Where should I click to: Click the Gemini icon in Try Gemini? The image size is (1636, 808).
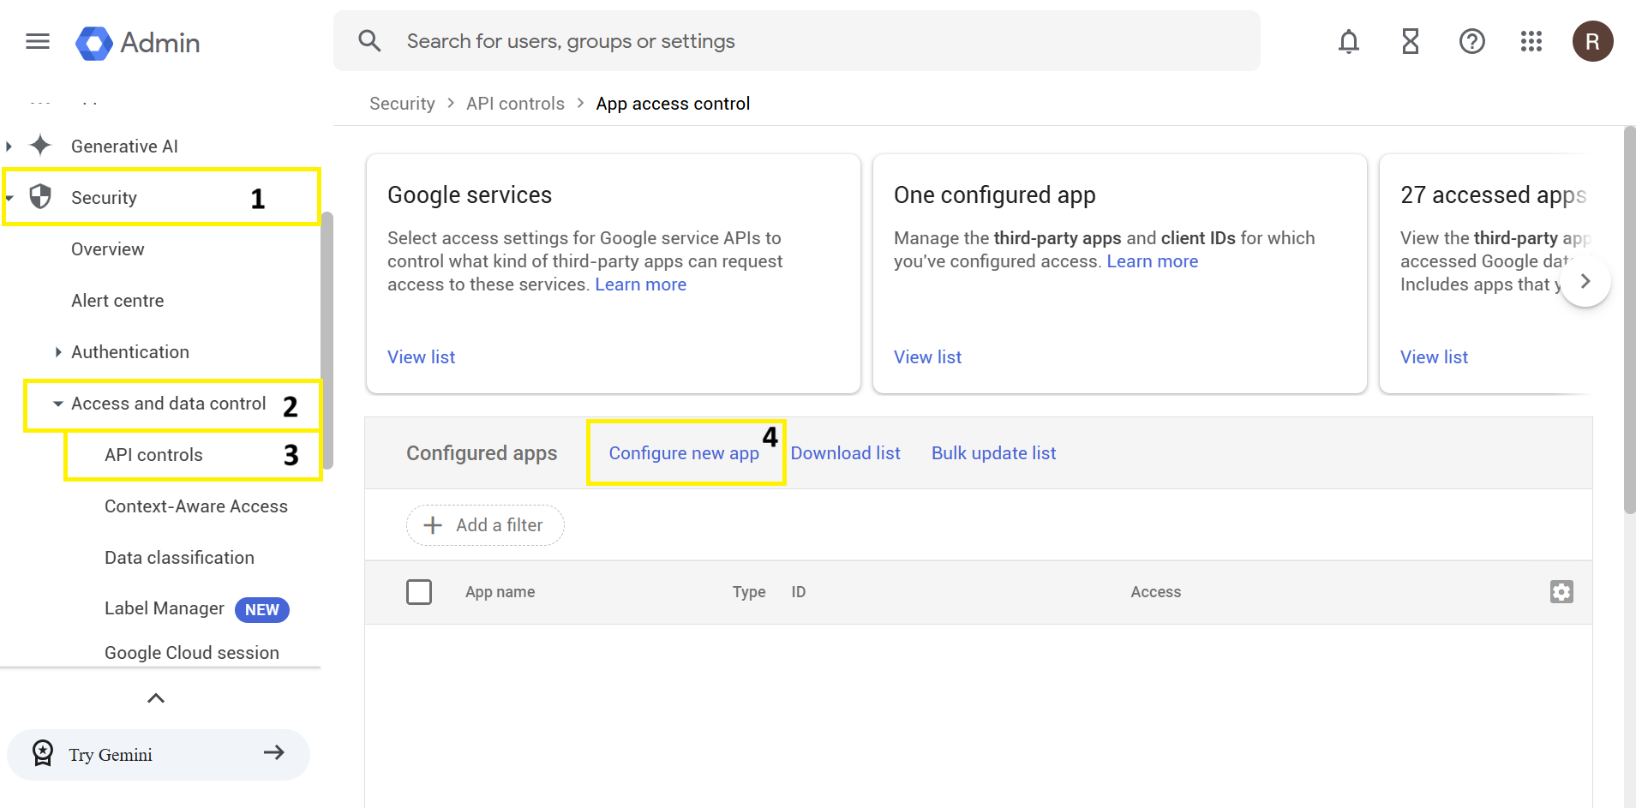coord(43,753)
